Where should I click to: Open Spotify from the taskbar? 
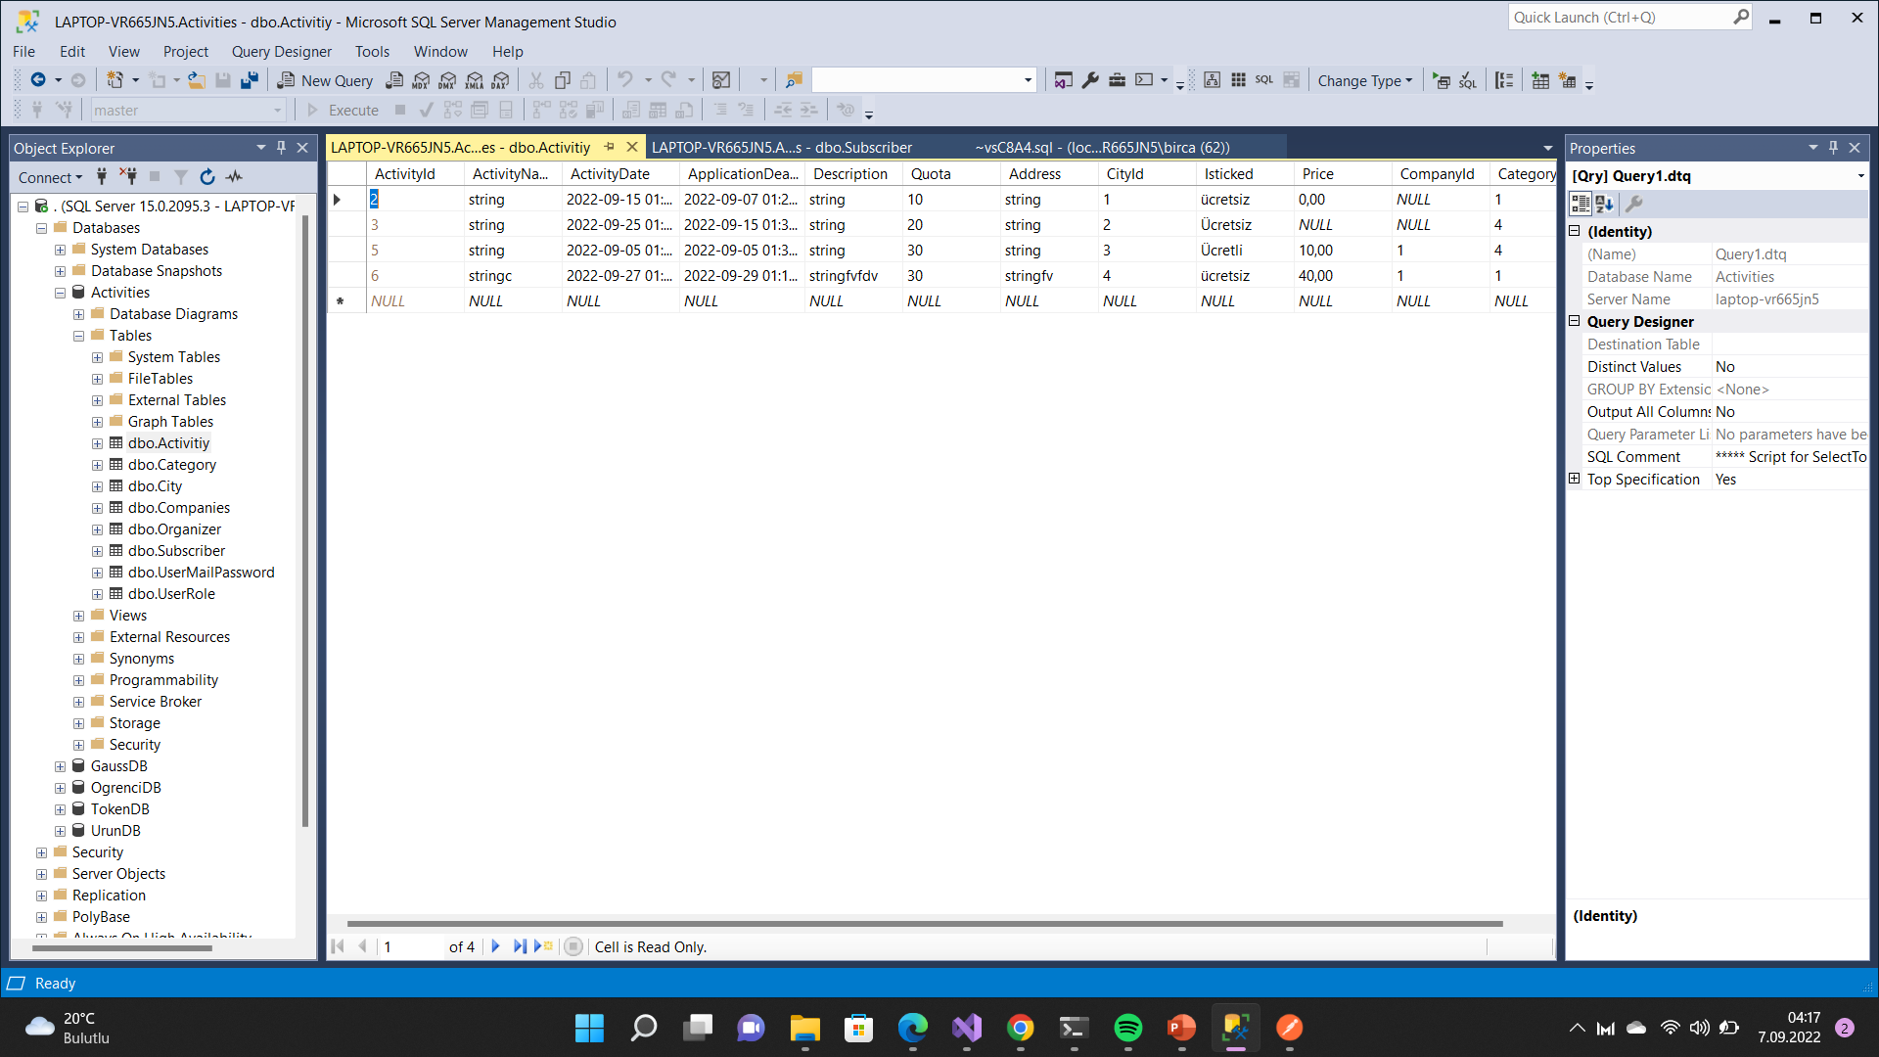coord(1128,1028)
